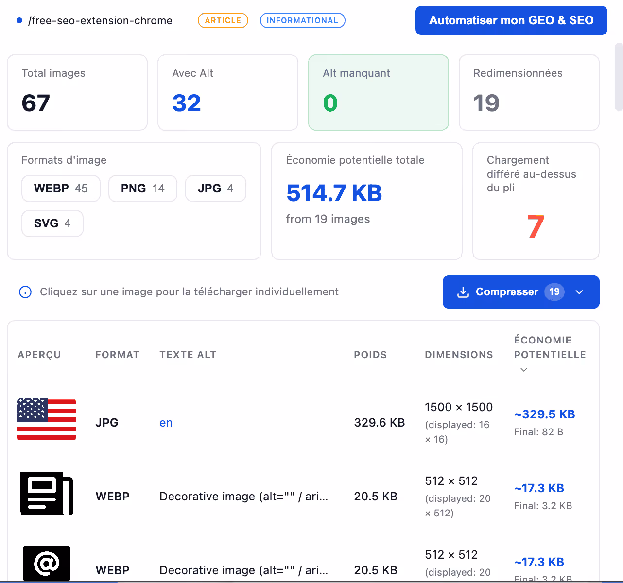
Task: Select the Redimensionnées card
Action: [x=529, y=92]
